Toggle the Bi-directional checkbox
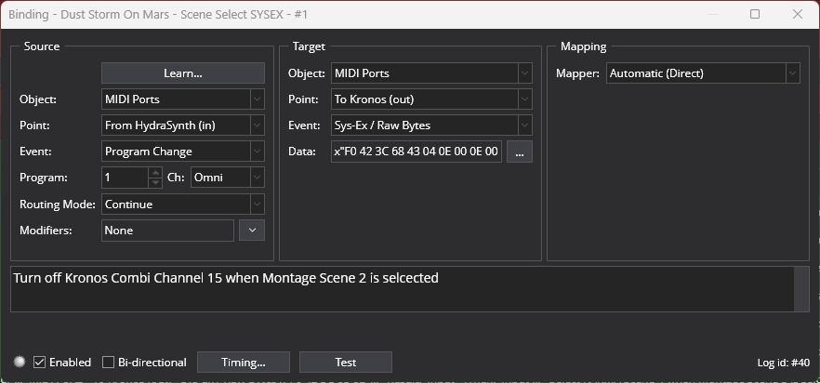820x383 pixels. [144, 362]
